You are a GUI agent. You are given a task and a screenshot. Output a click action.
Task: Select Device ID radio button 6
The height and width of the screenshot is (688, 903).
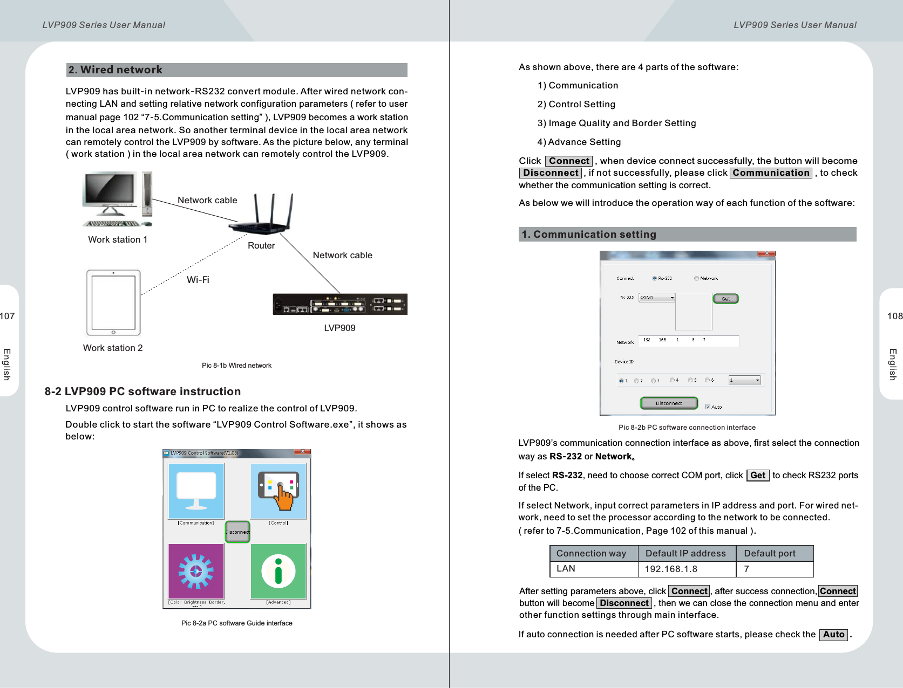pyautogui.click(x=707, y=380)
